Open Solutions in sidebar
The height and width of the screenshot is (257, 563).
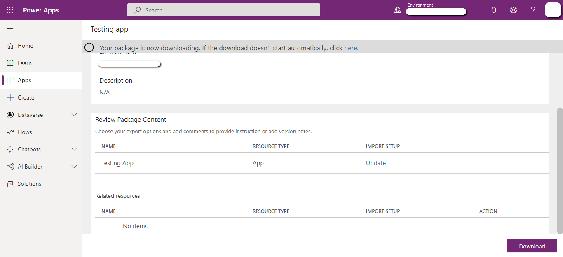click(41, 184)
